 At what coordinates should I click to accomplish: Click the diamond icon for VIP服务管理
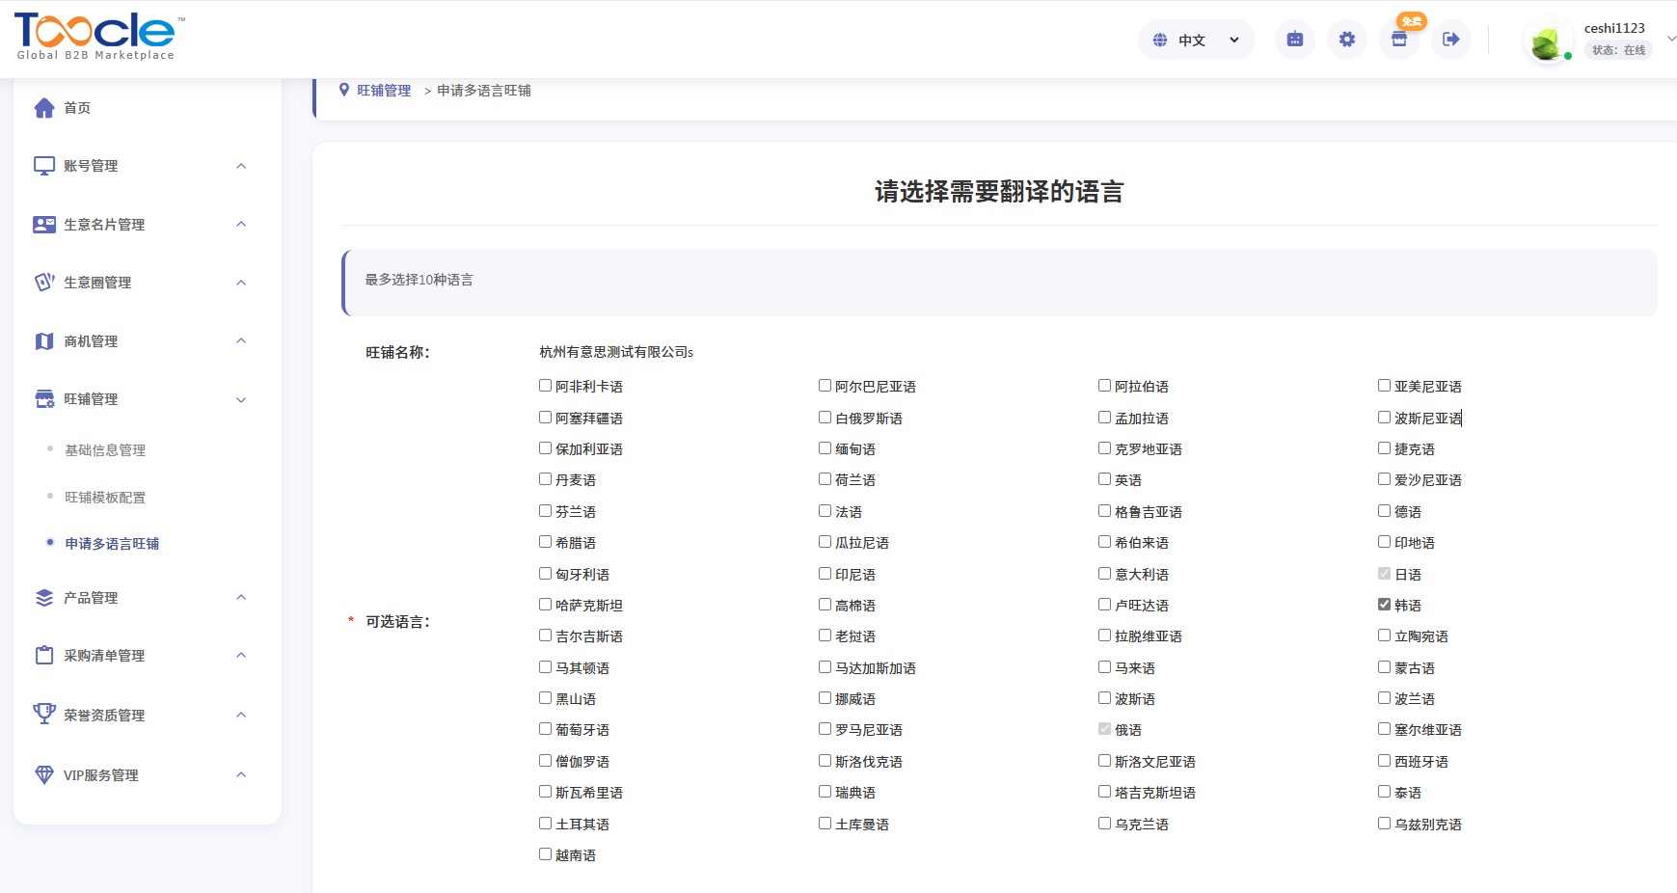[x=44, y=775]
